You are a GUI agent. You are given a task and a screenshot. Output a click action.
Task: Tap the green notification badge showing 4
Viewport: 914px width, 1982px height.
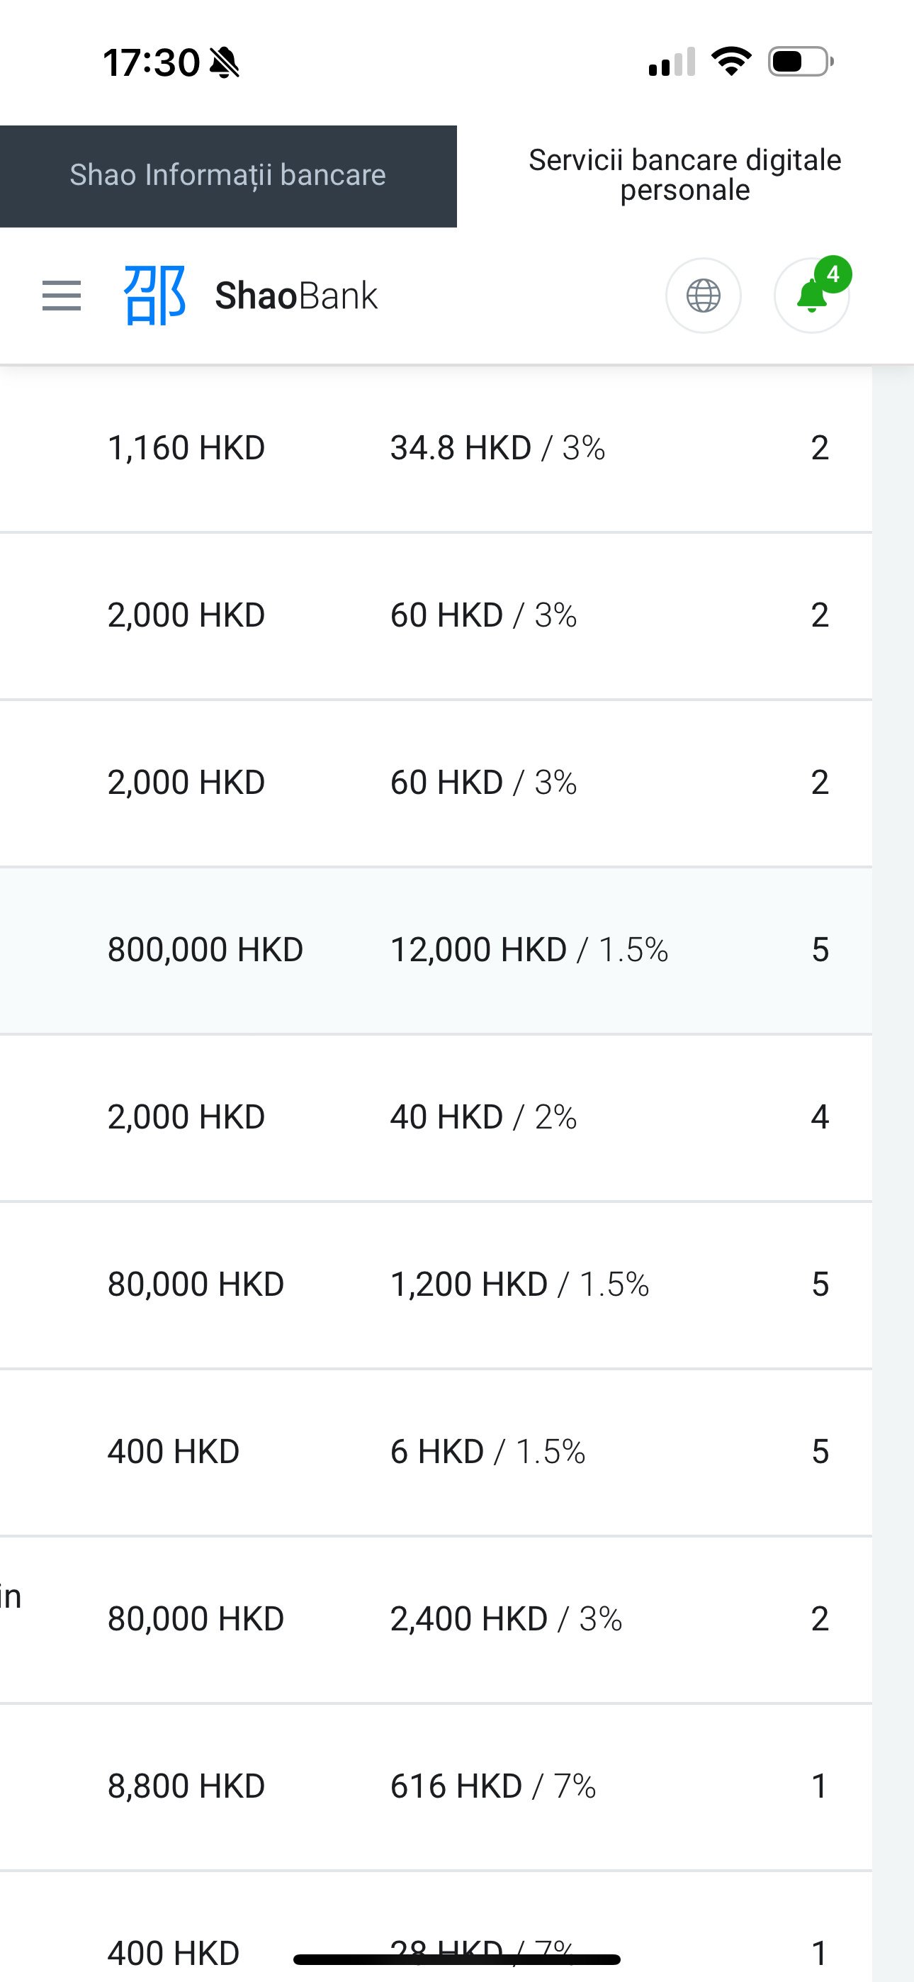point(832,274)
